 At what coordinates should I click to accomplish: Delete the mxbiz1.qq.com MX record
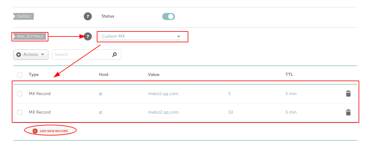(x=348, y=94)
